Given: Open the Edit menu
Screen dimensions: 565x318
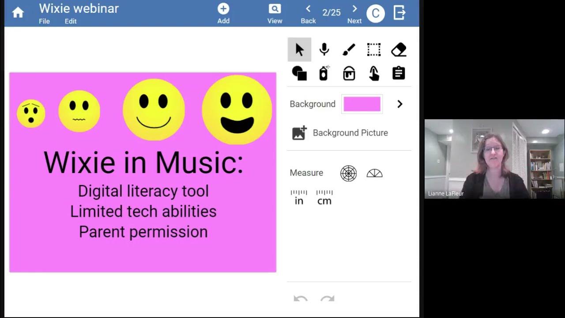Looking at the screenshot, I should point(71,21).
